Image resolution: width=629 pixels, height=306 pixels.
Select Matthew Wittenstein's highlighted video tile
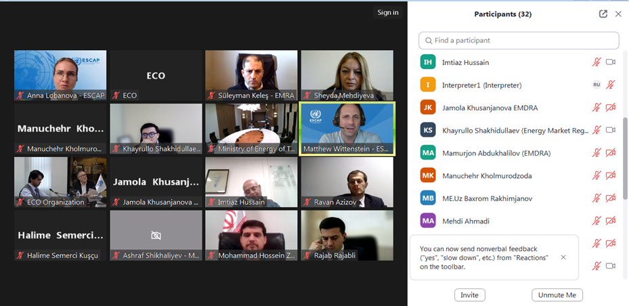pyautogui.click(x=347, y=129)
